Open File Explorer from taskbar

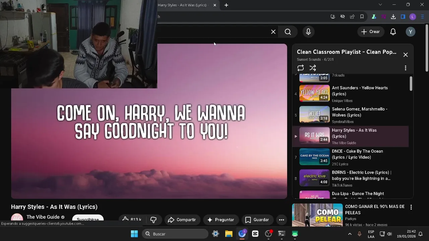229,234
